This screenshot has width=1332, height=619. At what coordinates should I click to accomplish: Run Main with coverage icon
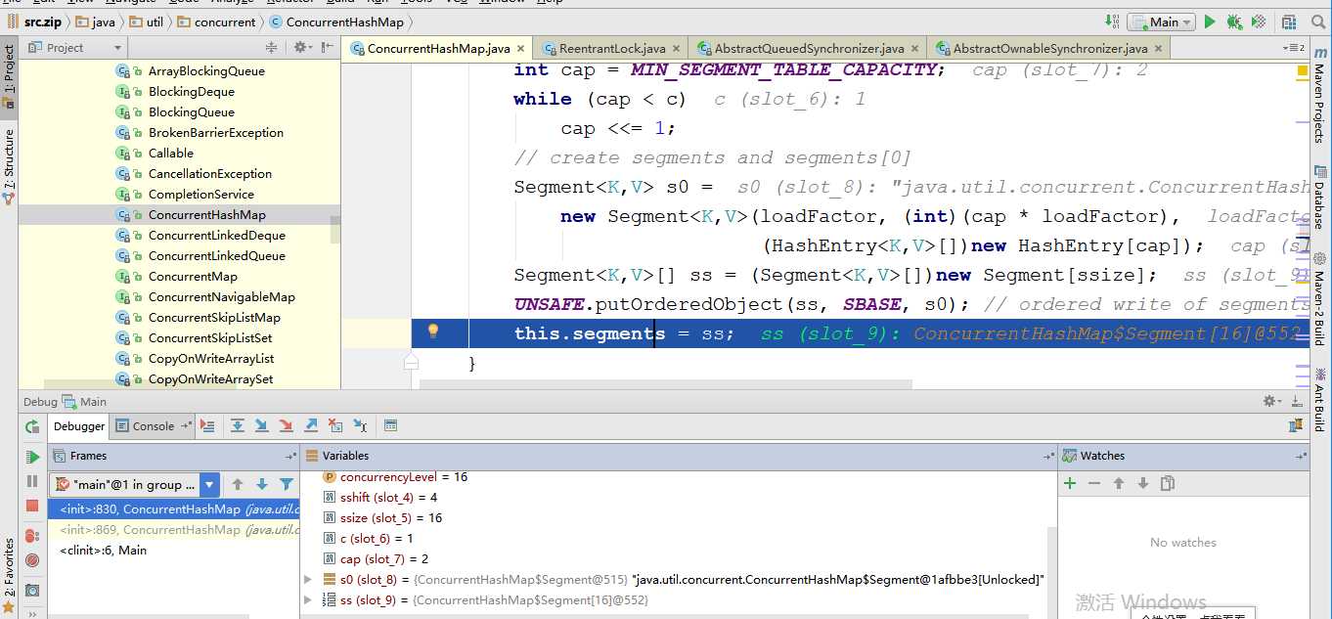(1259, 22)
